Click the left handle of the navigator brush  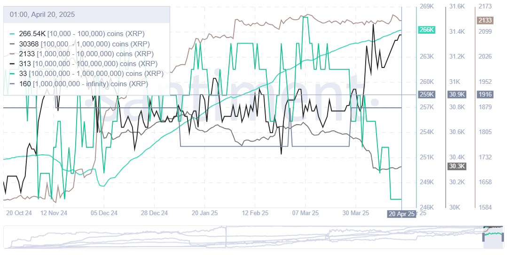coord(484,238)
